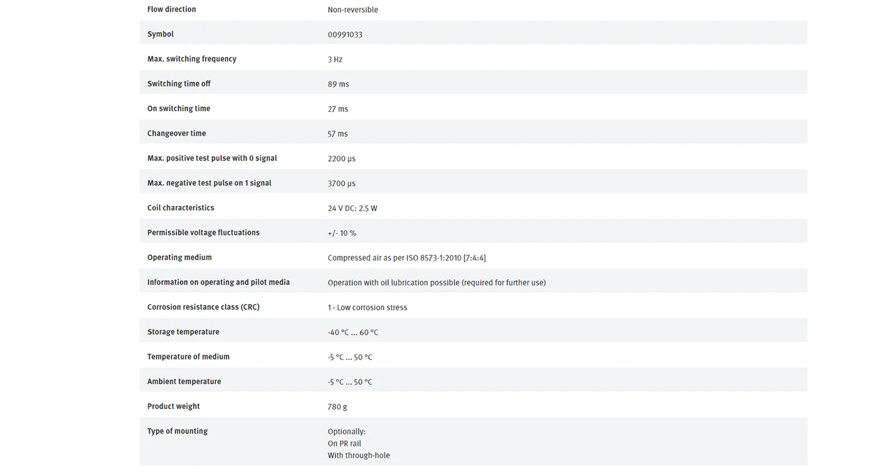Select the Temperature of medium label

point(188,356)
